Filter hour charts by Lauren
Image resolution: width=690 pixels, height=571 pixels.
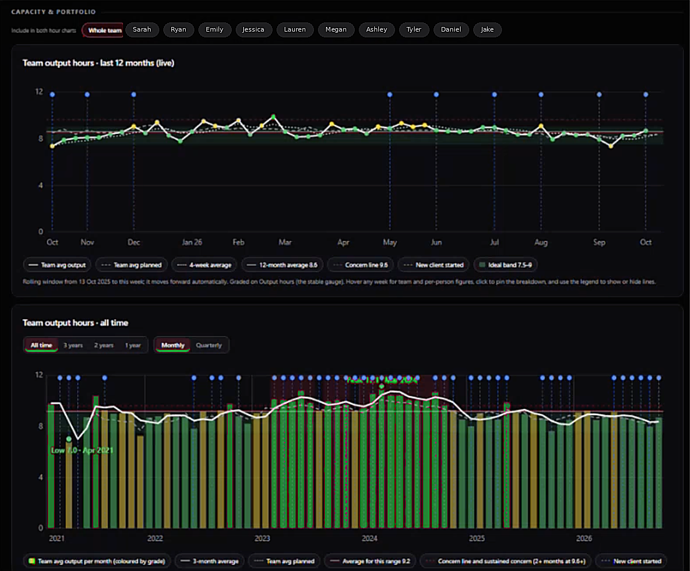(295, 30)
